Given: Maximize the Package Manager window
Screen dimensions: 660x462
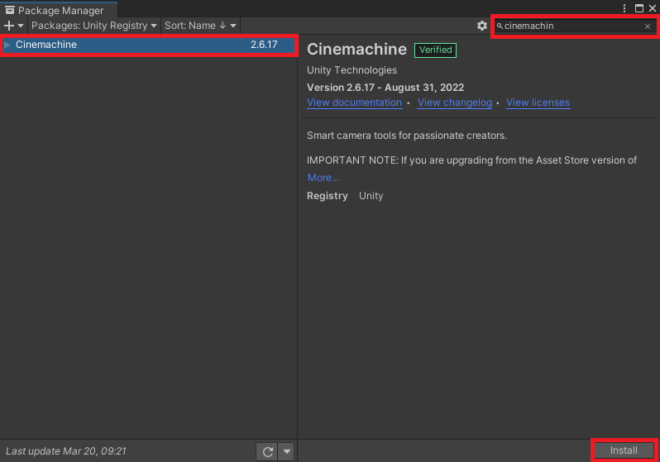Looking at the screenshot, I should point(638,7).
